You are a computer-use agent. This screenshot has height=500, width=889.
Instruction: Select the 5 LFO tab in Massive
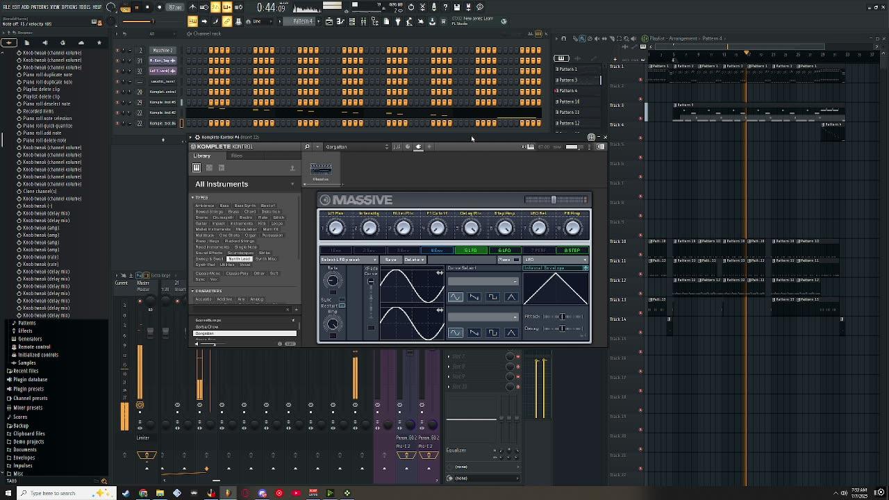(x=471, y=250)
